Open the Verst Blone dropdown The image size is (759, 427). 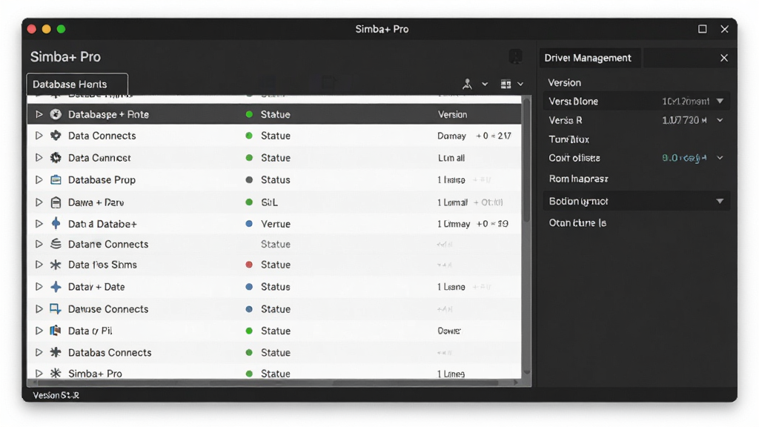pos(637,101)
